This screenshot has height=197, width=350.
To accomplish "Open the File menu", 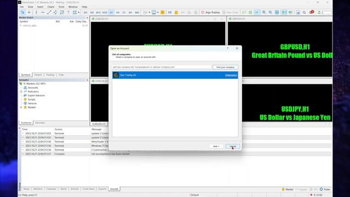I will coord(22,7).
